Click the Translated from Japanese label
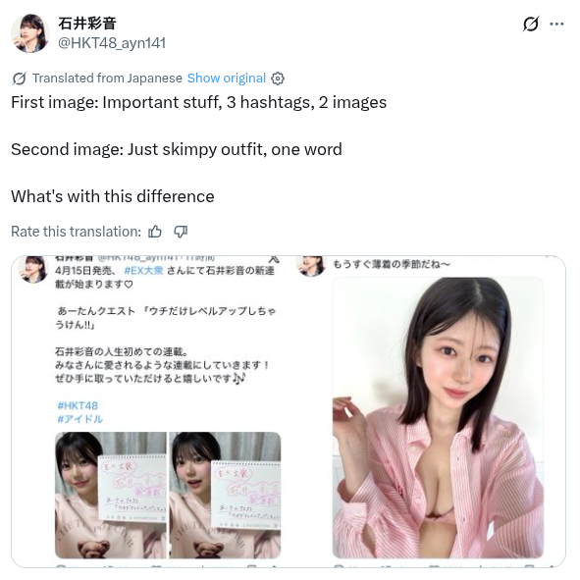Viewport: 580px width, 580px height. coord(107,79)
